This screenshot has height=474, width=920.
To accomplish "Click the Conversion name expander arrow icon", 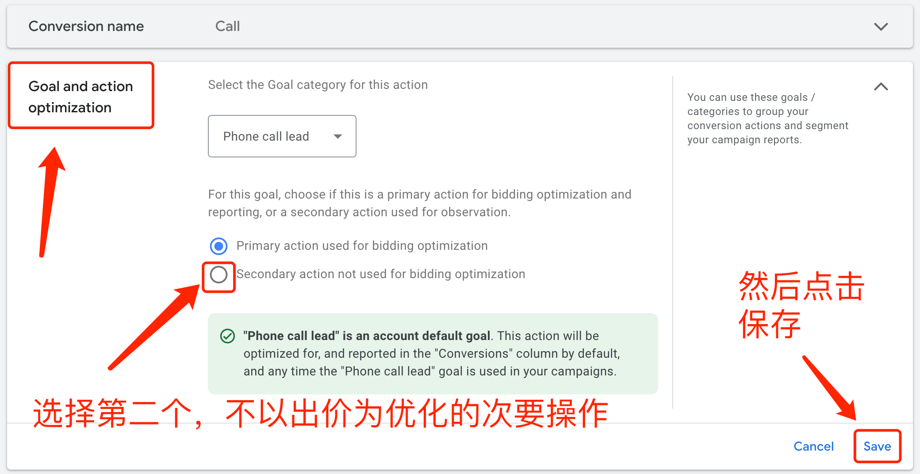I will click(881, 27).
